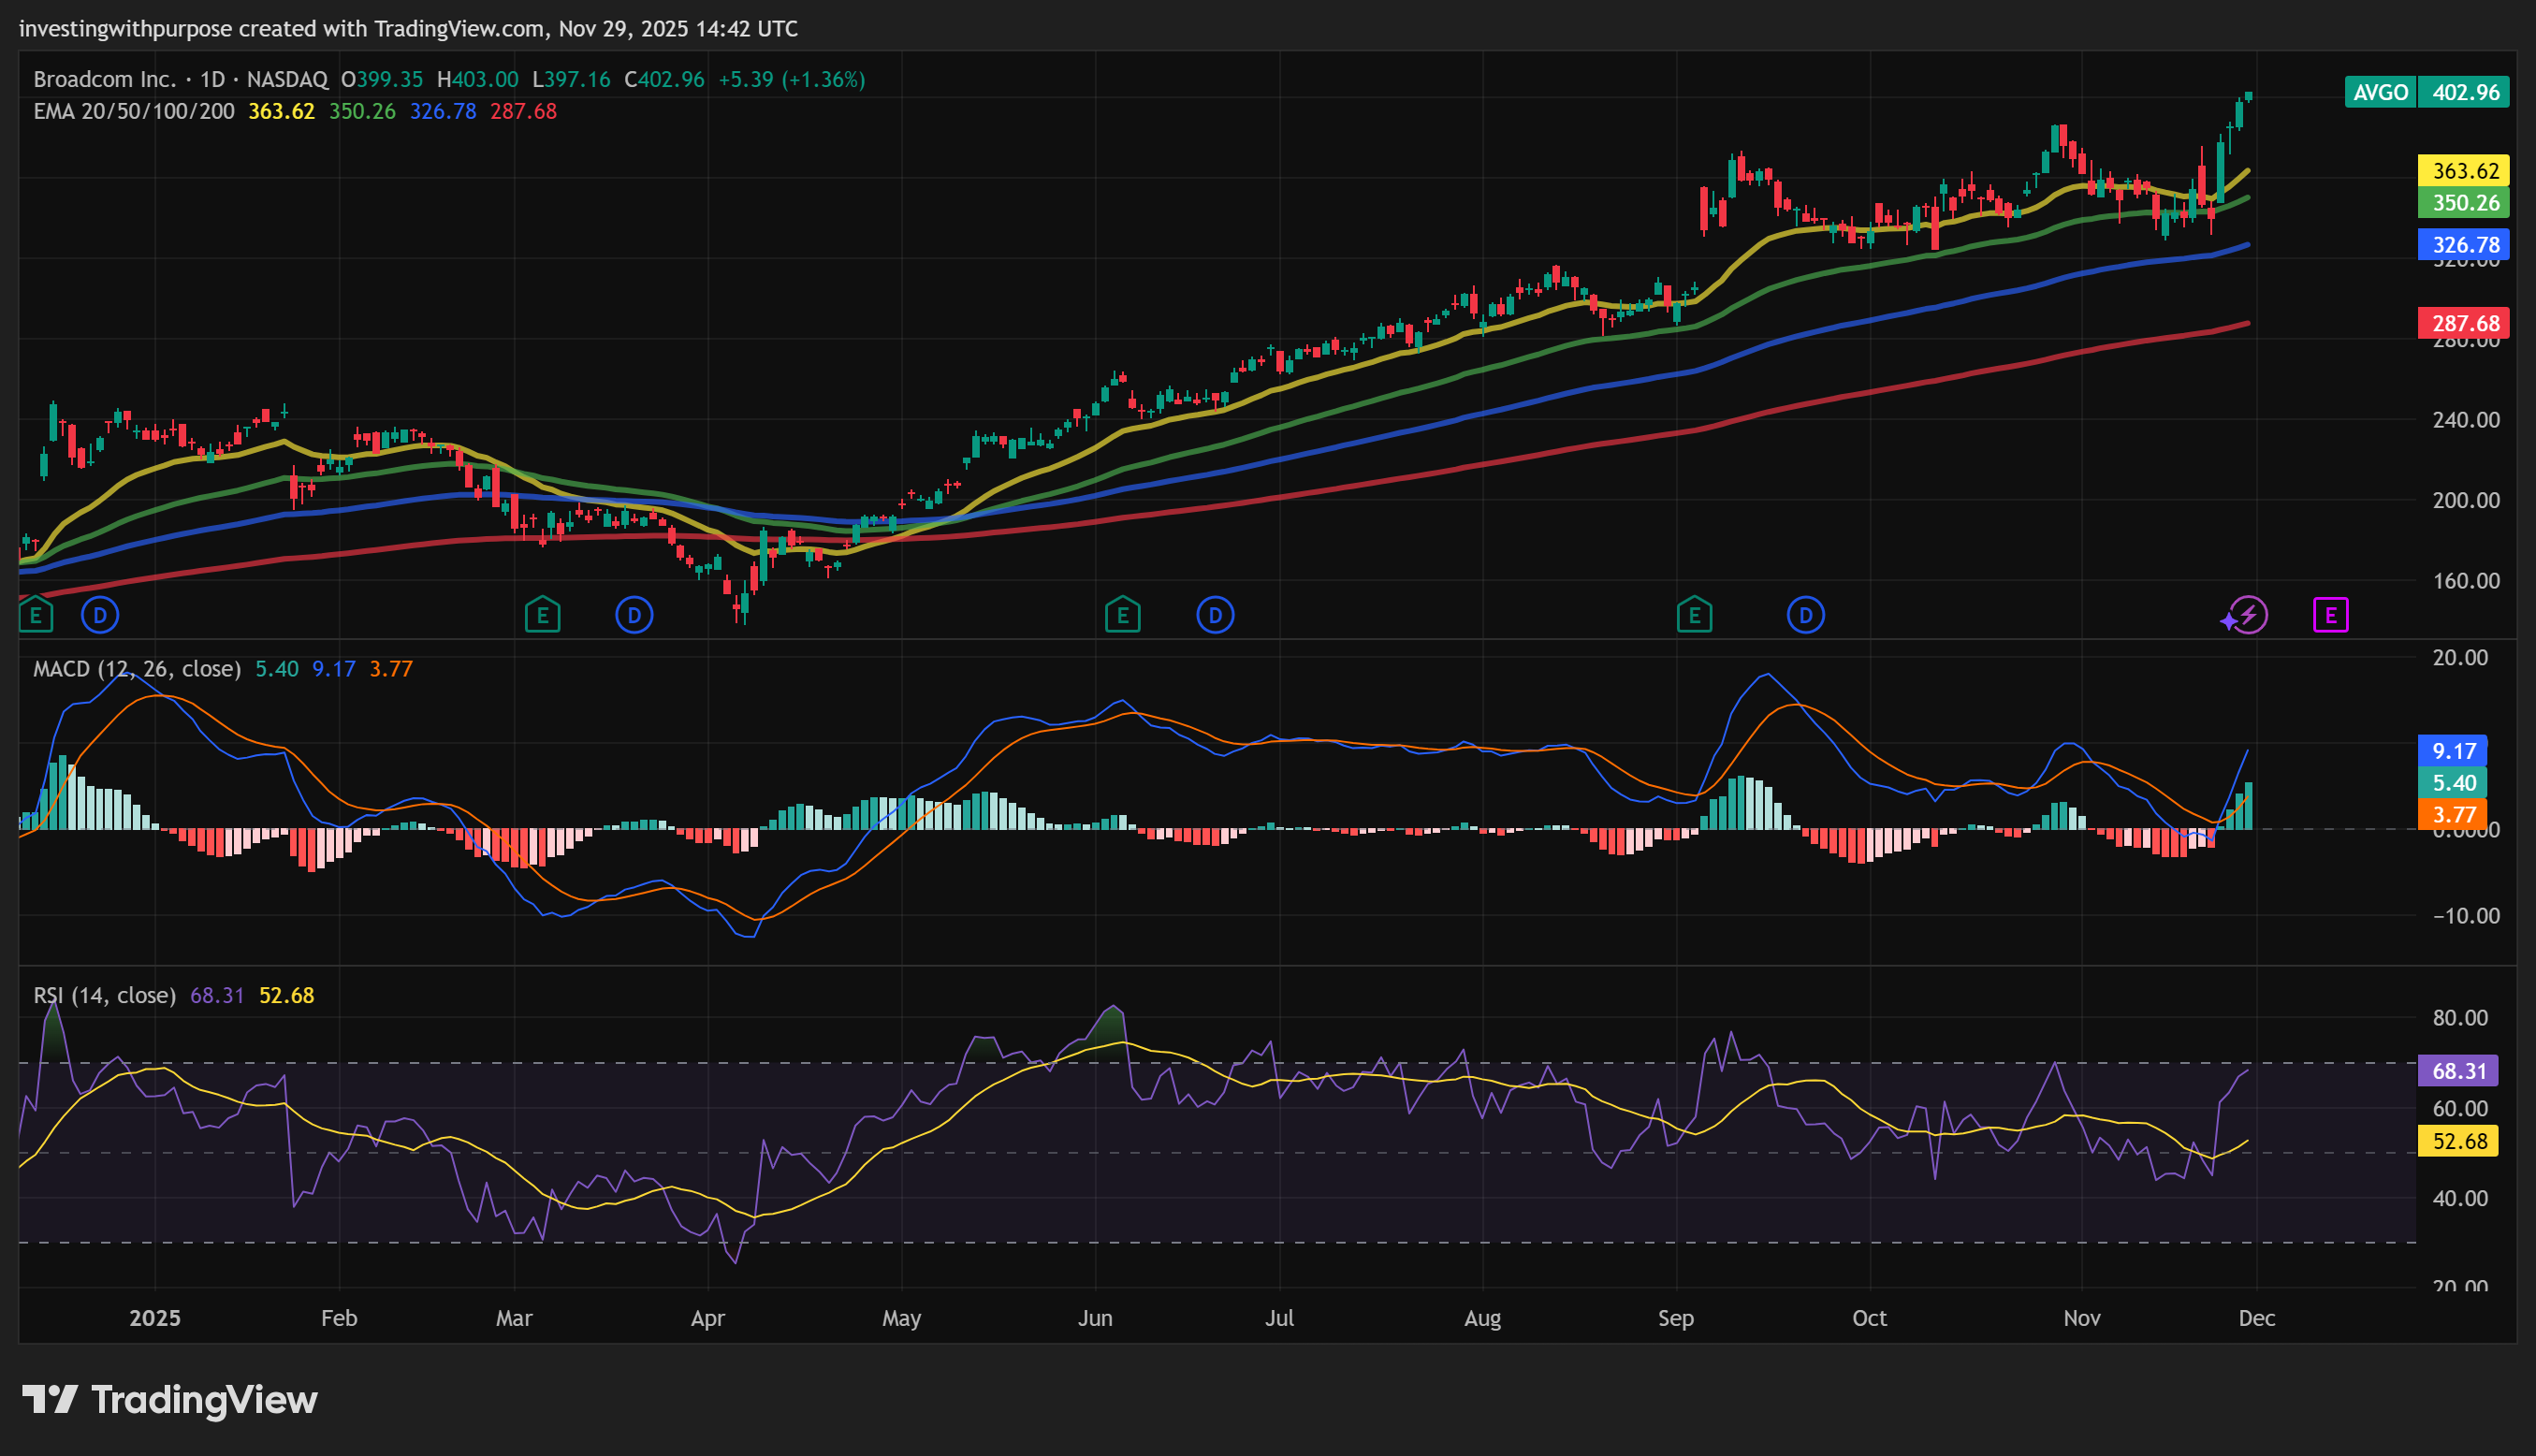Screen dimensions: 2536x1456
Task: Click the purple 68.31 RSI value label
Action: point(2457,1070)
